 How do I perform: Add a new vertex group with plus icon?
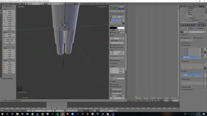[x=205, y=48]
